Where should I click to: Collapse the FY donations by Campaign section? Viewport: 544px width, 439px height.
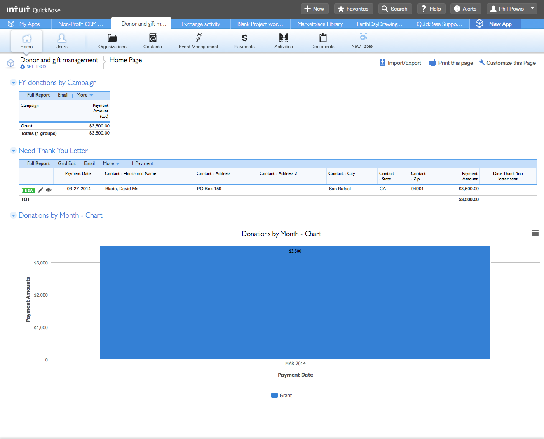(13, 83)
